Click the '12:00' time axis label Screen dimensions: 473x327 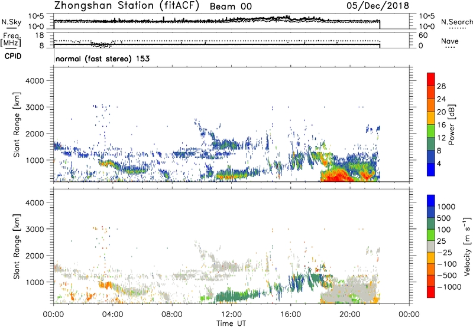tap(231, 315)
